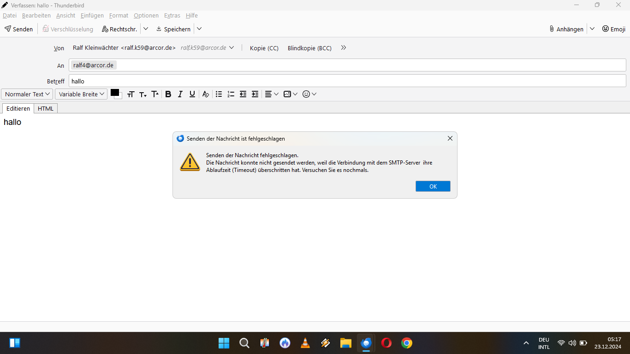Click the black text color swatch
This screenshot has height=354, width=630.
[x=114, y=93]
